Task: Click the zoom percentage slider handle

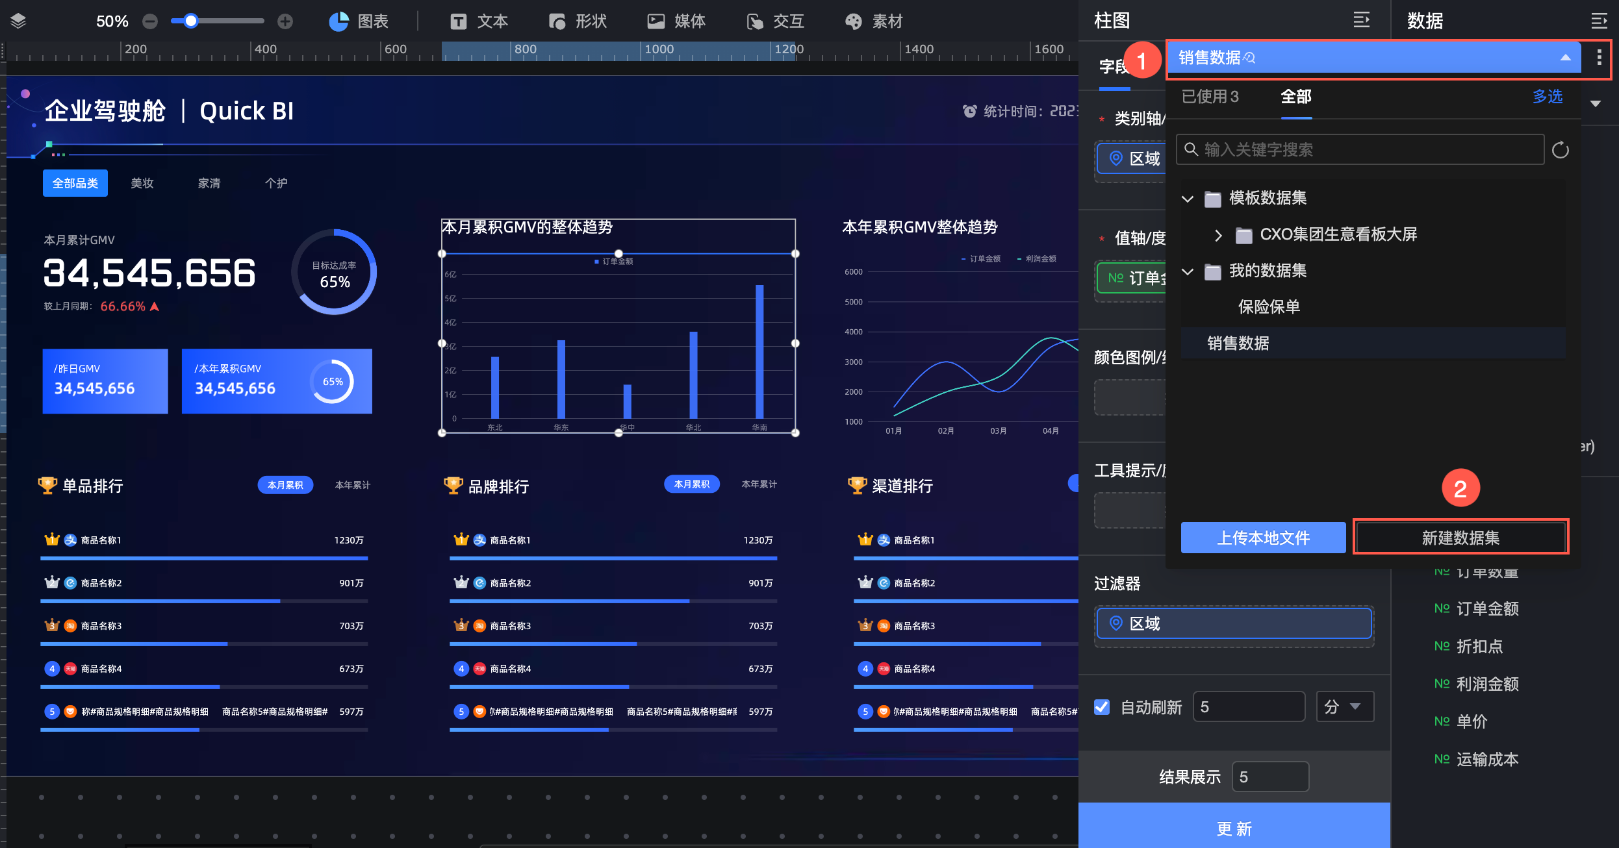Action: (191, 21)
